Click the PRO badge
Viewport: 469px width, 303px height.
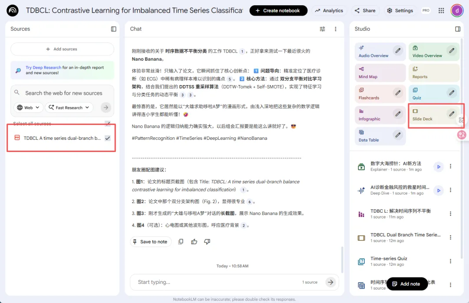click(x=426, y=10)
